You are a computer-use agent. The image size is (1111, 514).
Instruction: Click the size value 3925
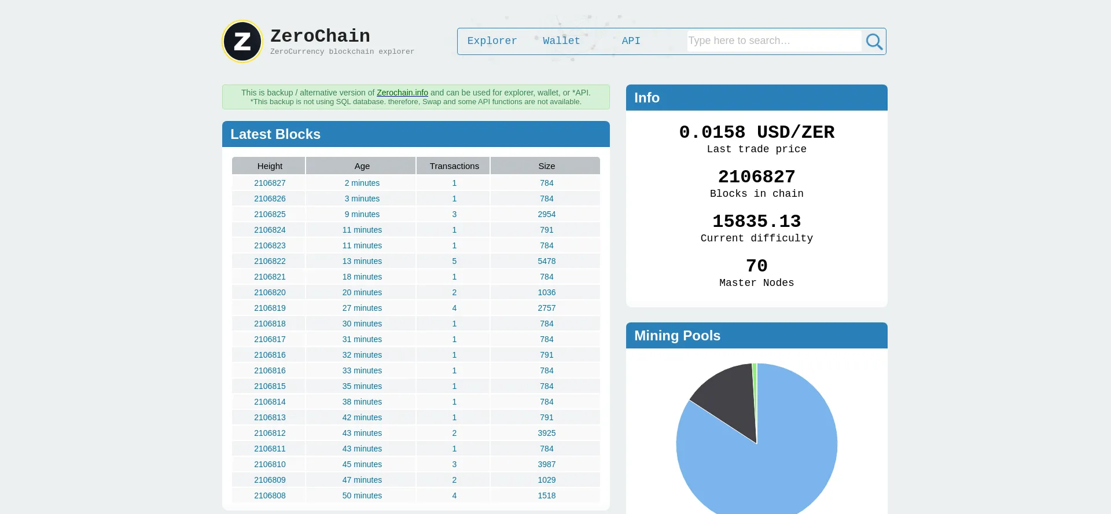(x=547, y=433)
